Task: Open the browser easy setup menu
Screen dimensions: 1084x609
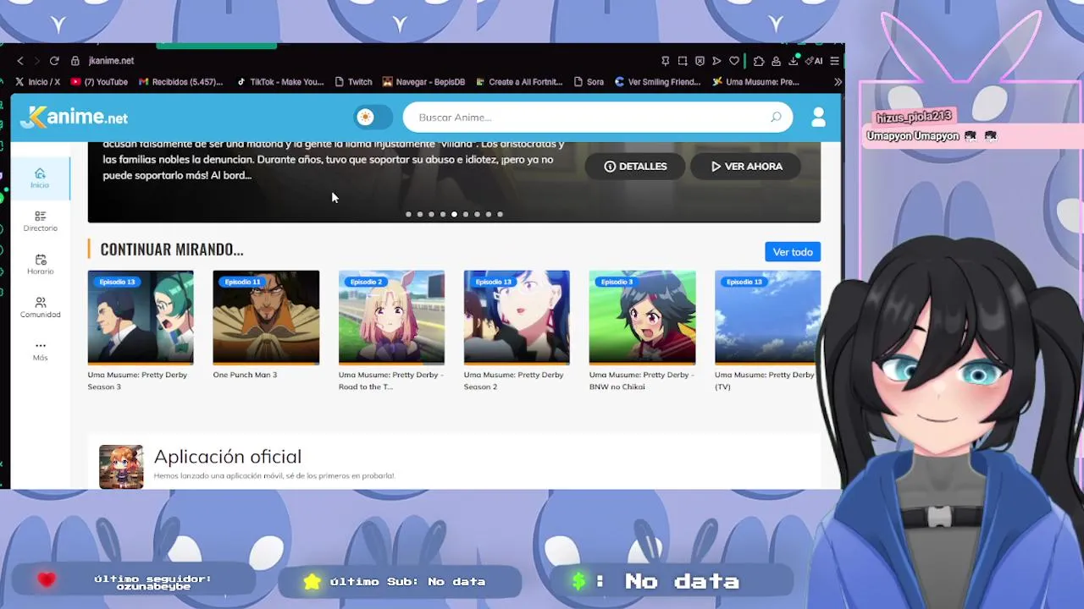Action: [x=834, y=61]
